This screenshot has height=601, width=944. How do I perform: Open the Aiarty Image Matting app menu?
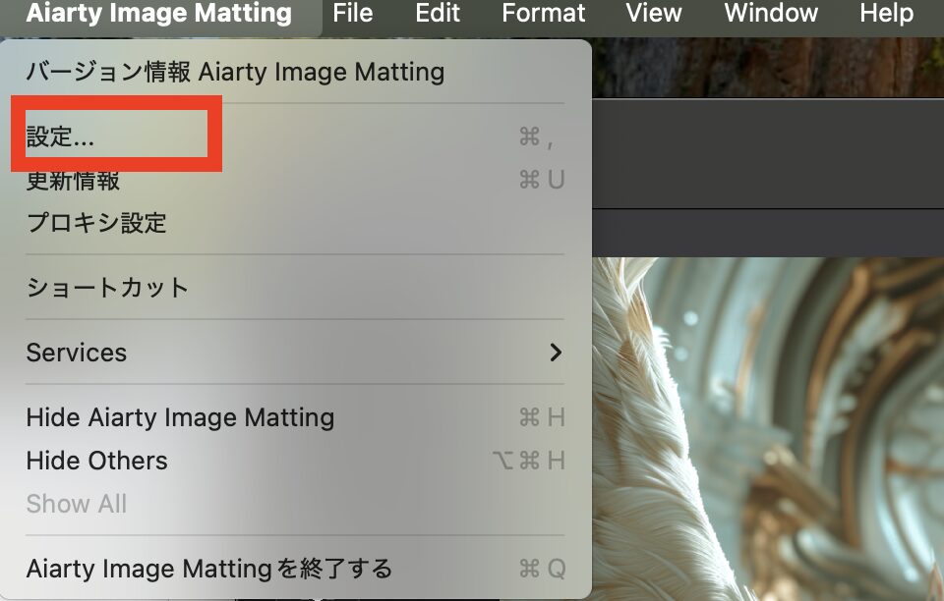[x=159, y=13]
